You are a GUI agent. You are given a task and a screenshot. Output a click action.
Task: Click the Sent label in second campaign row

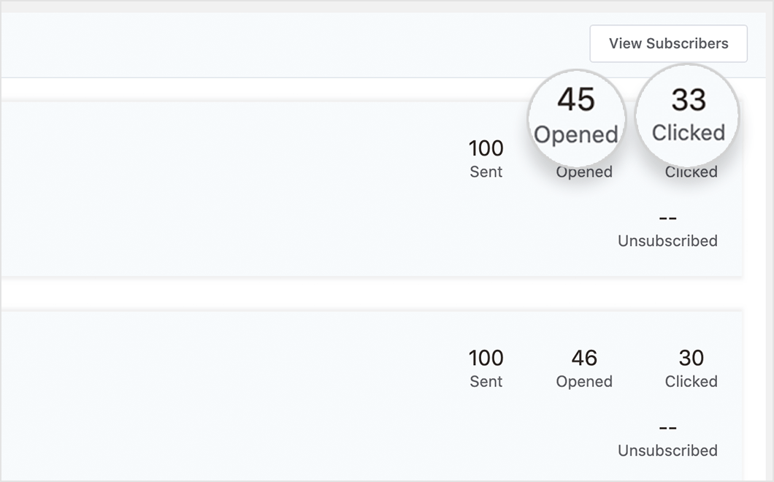tap(486, 382)
